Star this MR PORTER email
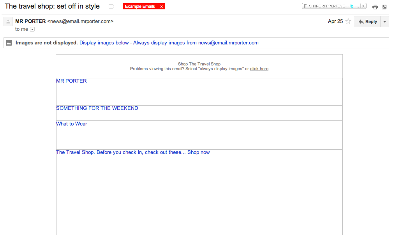 [x=348, y=22]
